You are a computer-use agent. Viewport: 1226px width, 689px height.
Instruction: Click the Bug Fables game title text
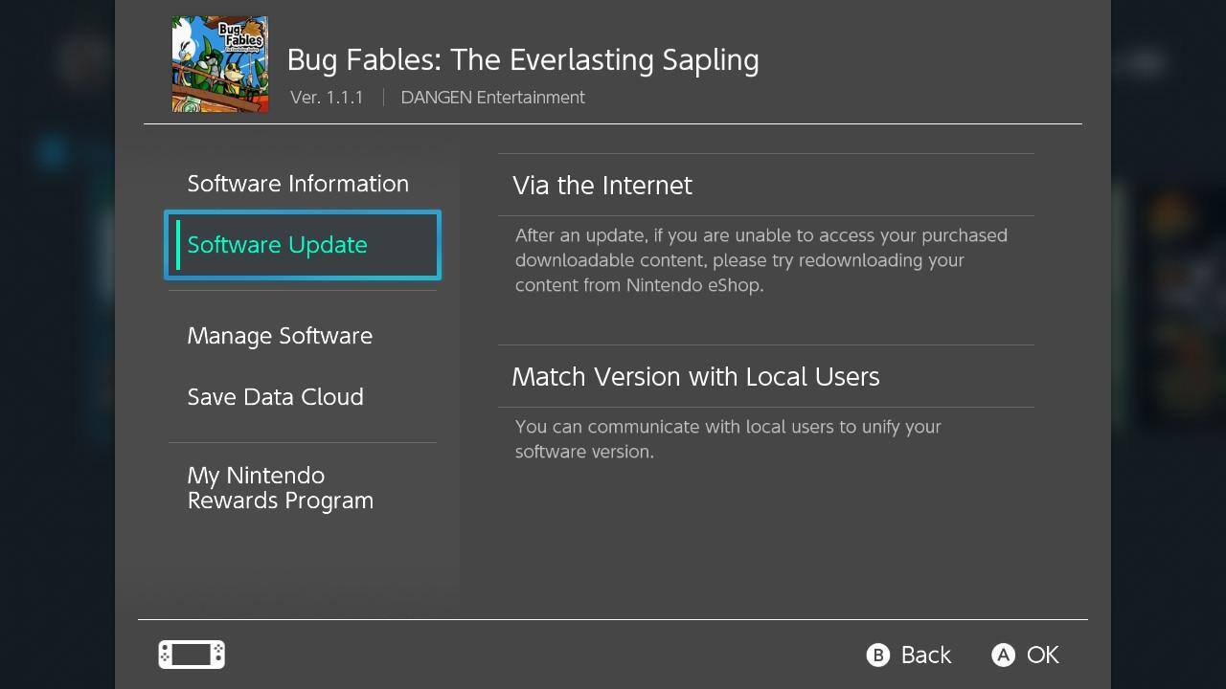point(523,59)
